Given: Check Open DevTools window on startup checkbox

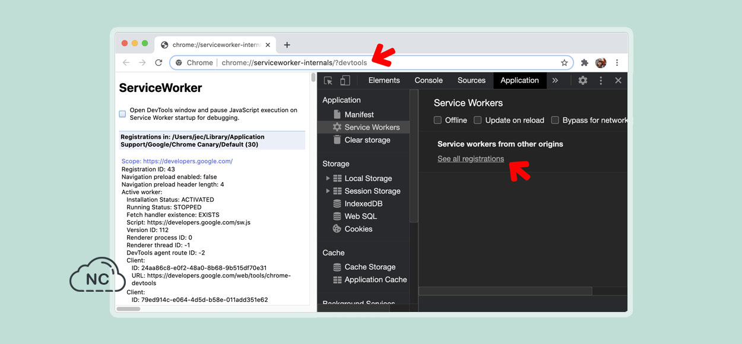Looking at the screenshot, I should (x=122, y=114).
